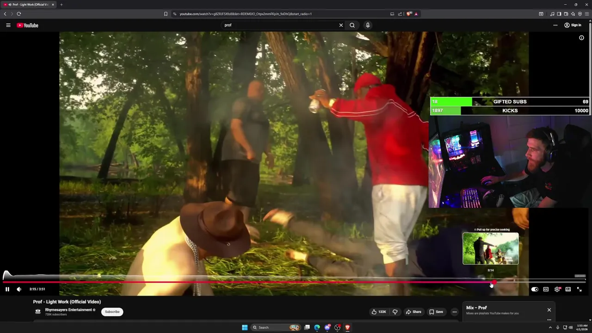Click the taskbar Search box
Image resolution: width=592 pixels, height=333 pixels.
276,327
